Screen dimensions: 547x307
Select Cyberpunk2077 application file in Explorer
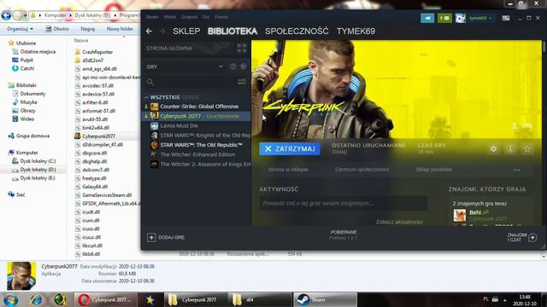point(99,136)
